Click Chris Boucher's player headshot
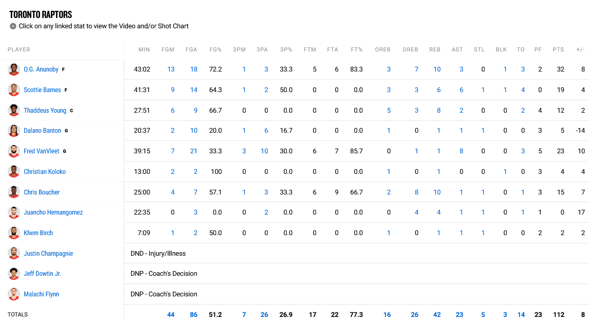 point(14,192)
